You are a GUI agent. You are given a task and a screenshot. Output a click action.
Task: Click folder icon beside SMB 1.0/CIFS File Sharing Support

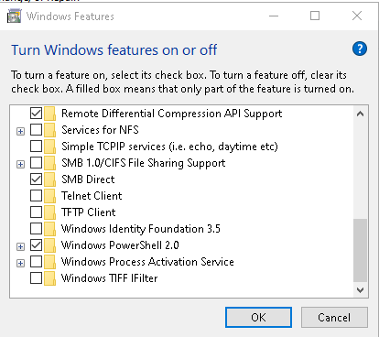click(49, 163)
